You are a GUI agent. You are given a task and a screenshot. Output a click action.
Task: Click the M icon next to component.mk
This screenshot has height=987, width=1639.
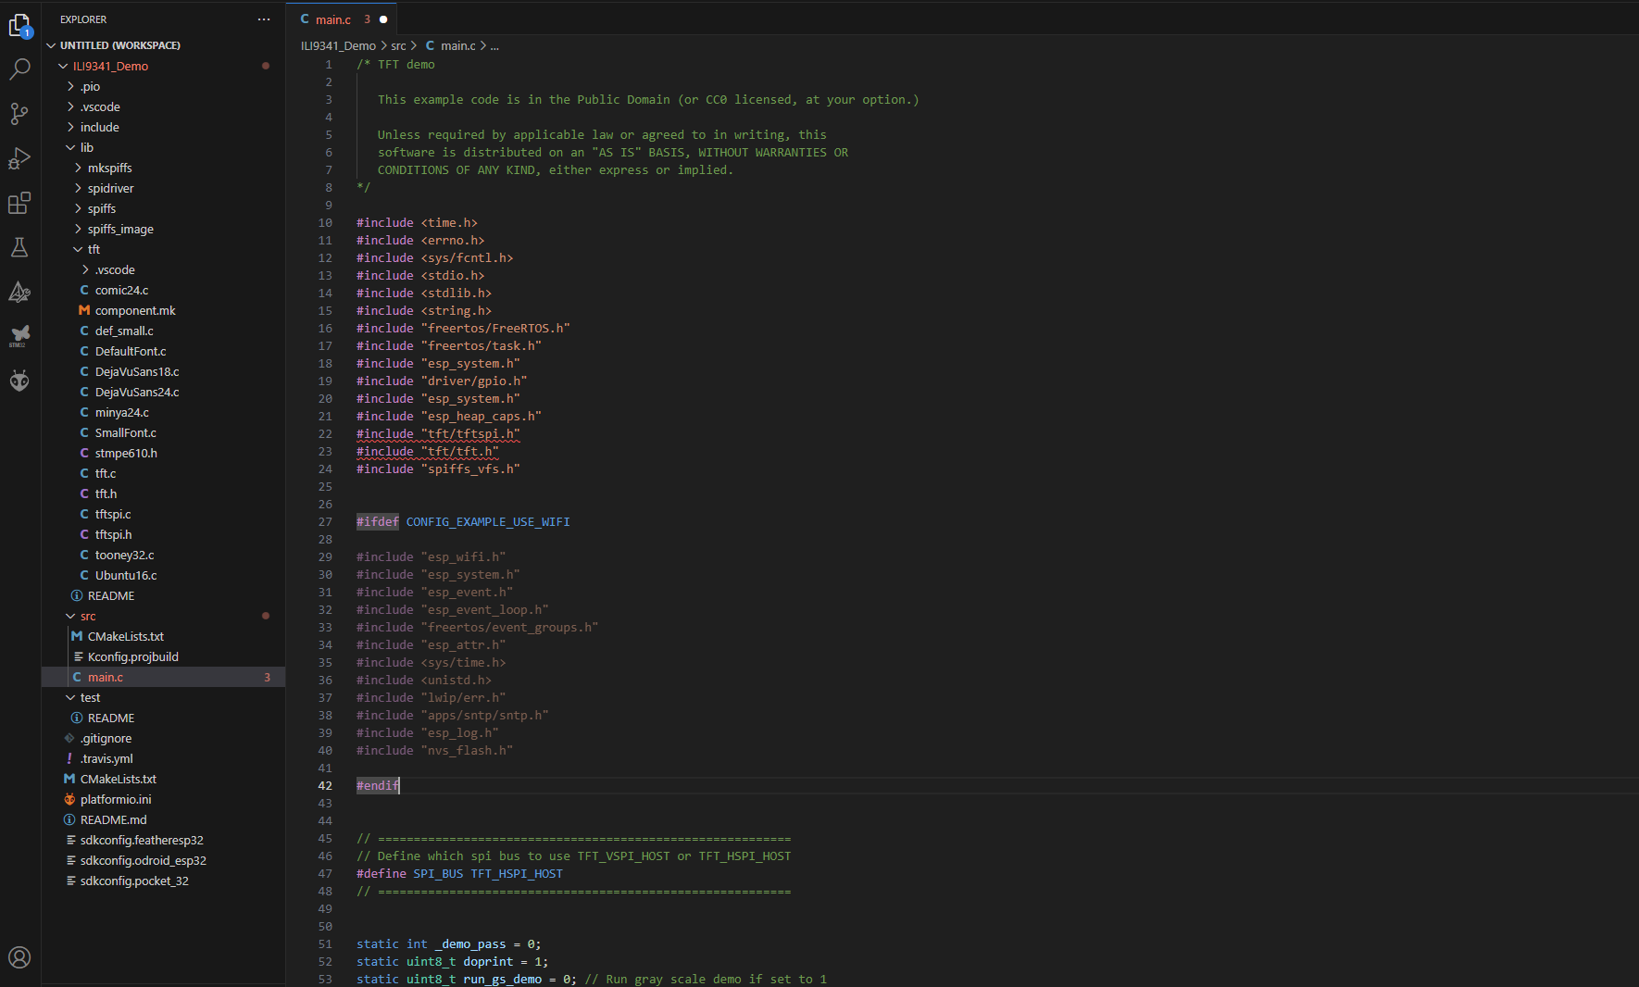pos(84,310)
